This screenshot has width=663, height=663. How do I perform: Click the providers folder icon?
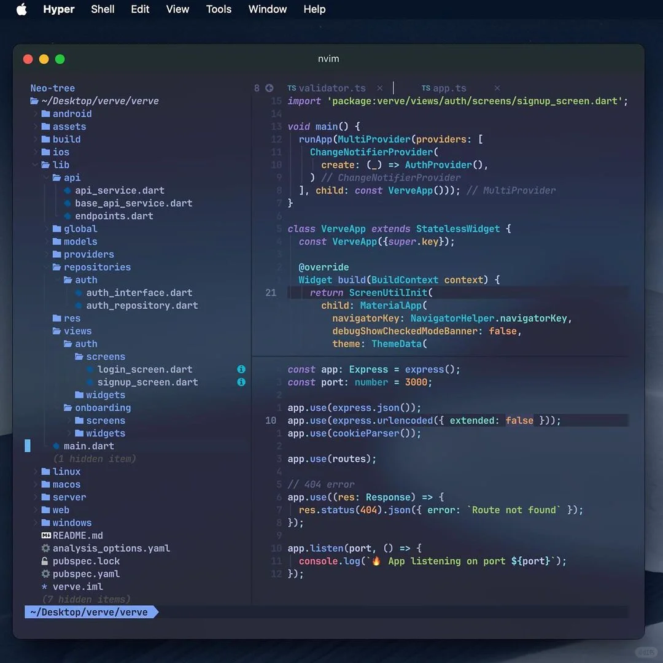point(56,254)
